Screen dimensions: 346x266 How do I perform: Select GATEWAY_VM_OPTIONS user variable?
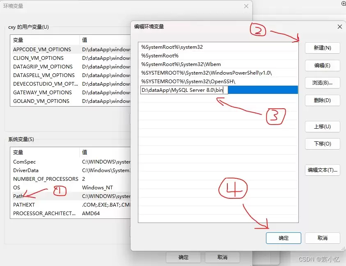tap(71, 92)
